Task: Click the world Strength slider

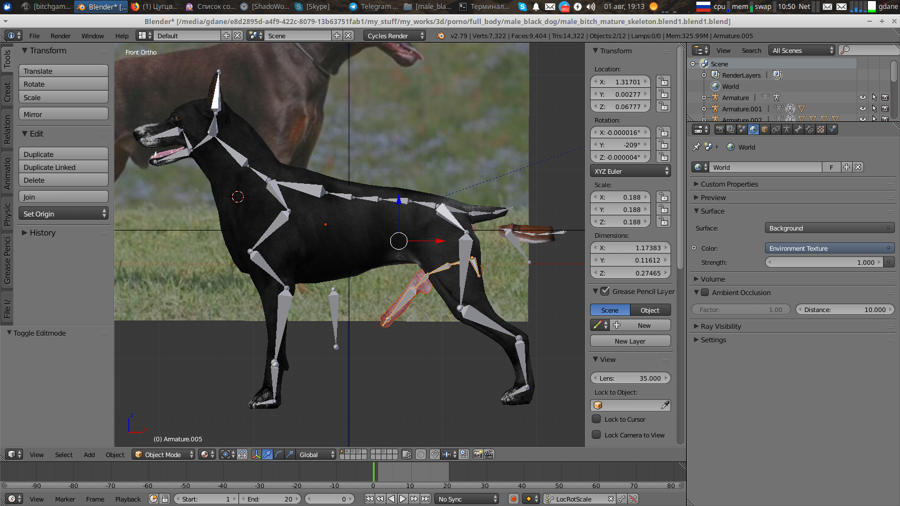Action: coord(825,262)
